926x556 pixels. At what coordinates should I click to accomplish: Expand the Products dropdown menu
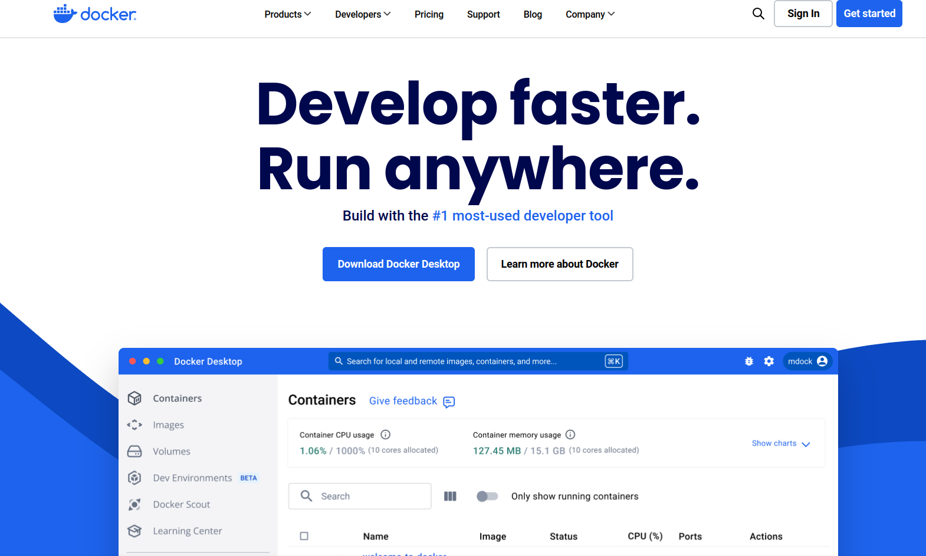tap(288, 14)
